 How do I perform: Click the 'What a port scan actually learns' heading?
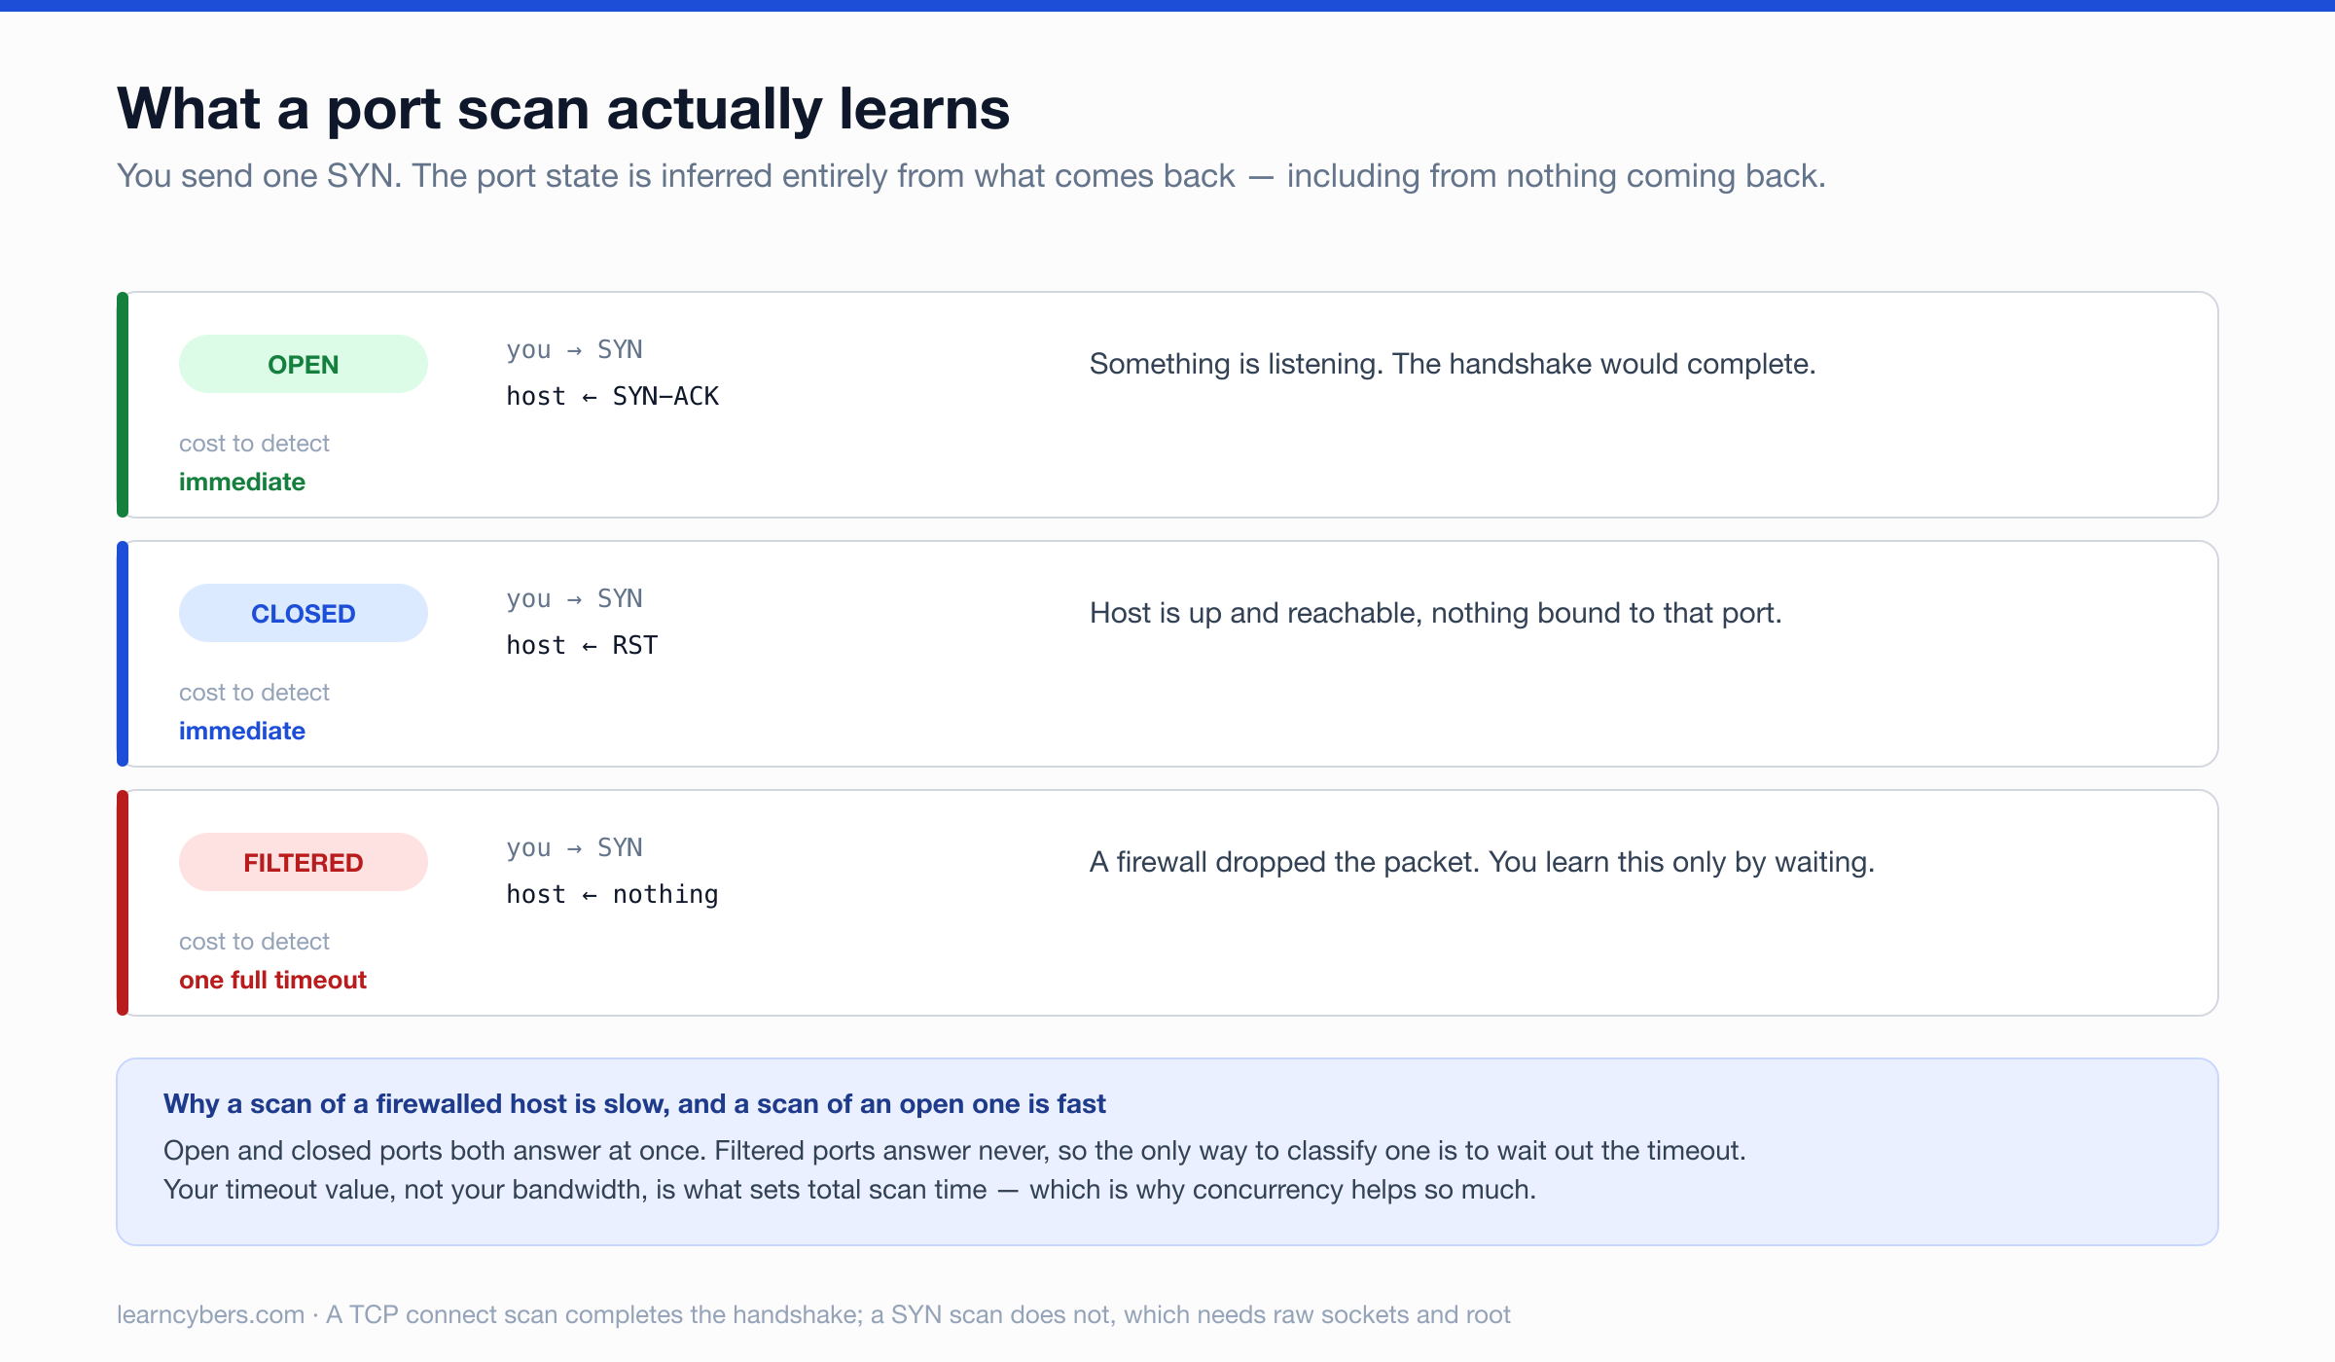tap(563, 108)
